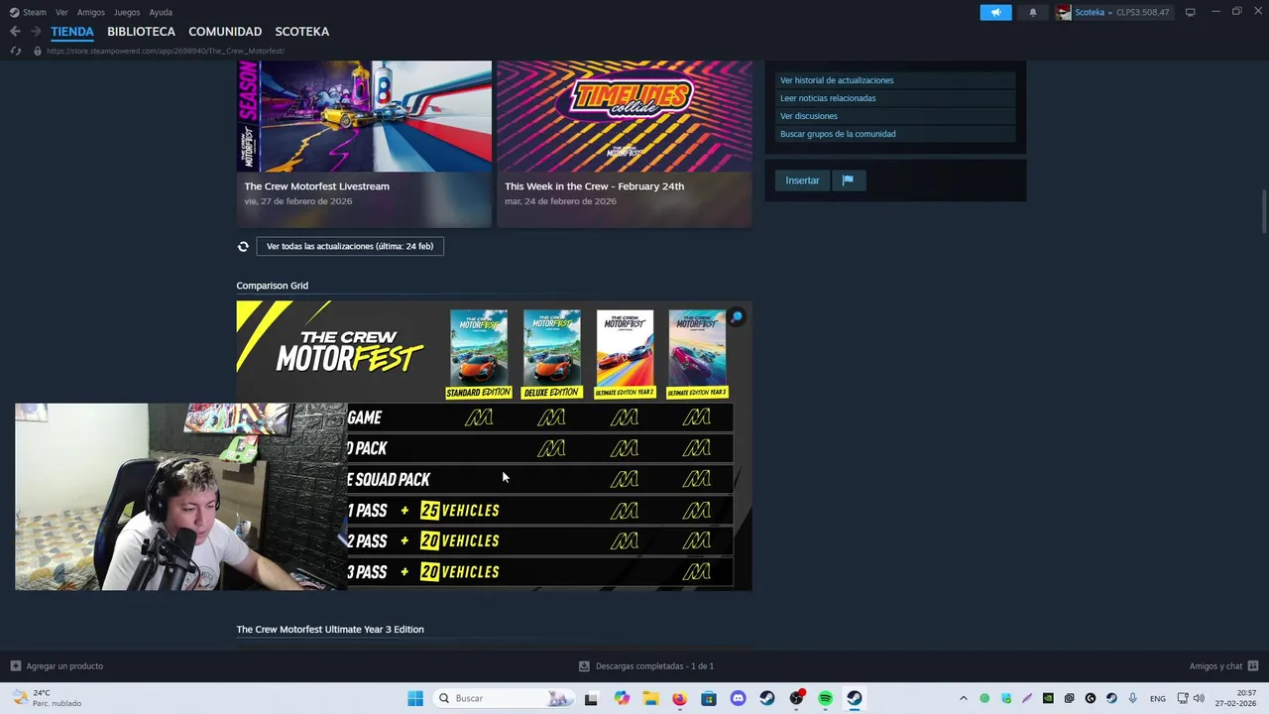
Task: Click the page vertical scrollbar thumb
Action: click(x=1264, y=210)
